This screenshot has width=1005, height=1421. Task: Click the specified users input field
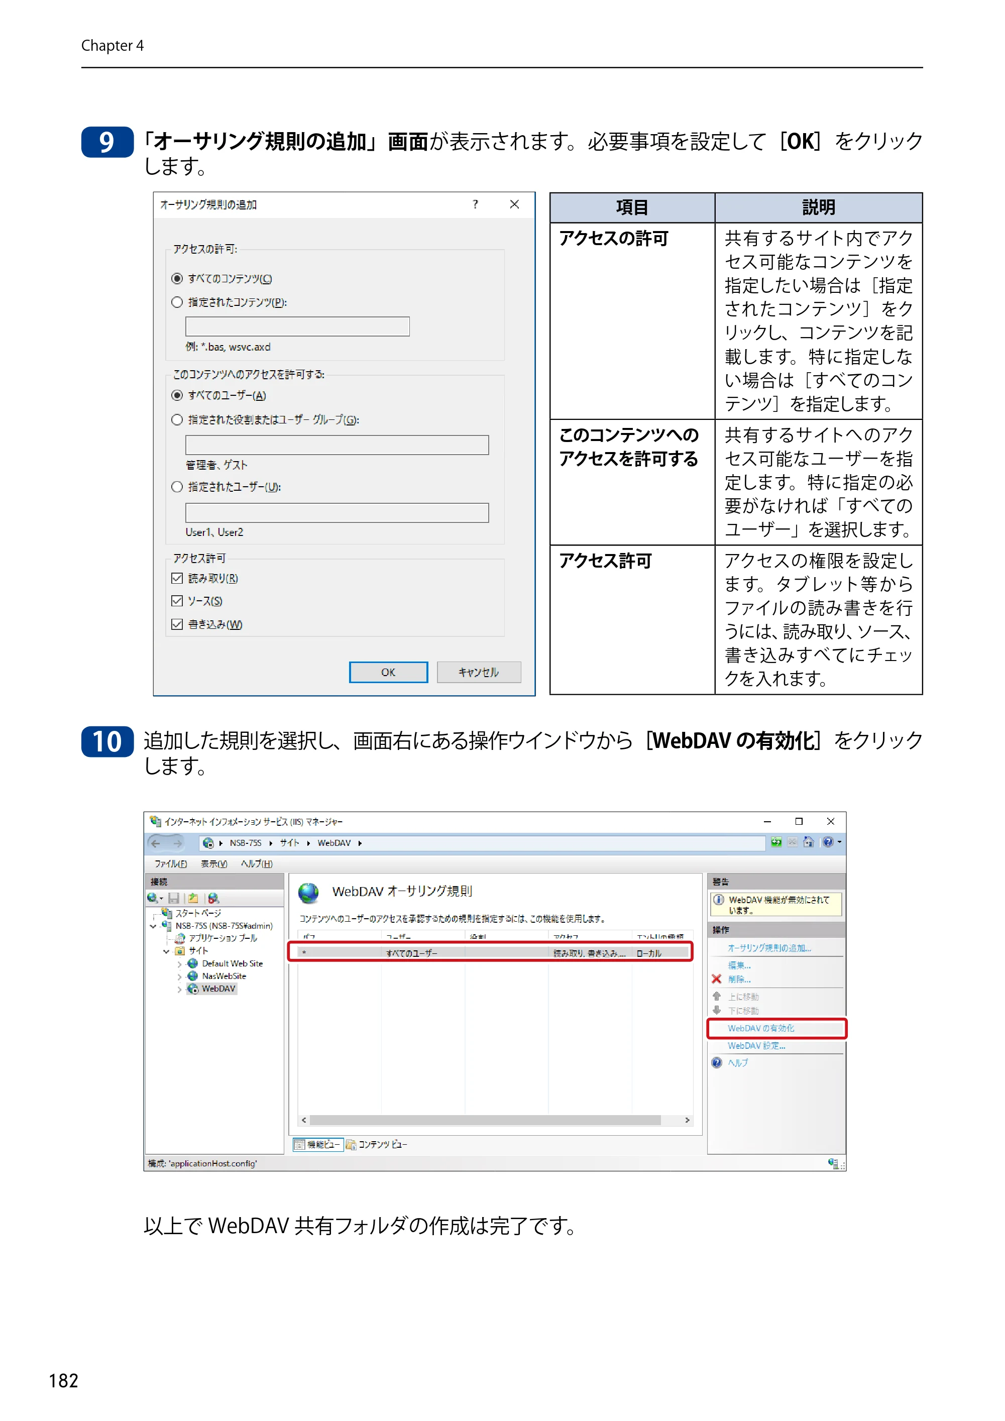[338, 512]
